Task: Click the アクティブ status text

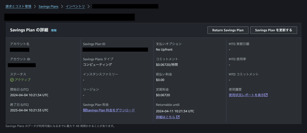Action: click(23, 80)
